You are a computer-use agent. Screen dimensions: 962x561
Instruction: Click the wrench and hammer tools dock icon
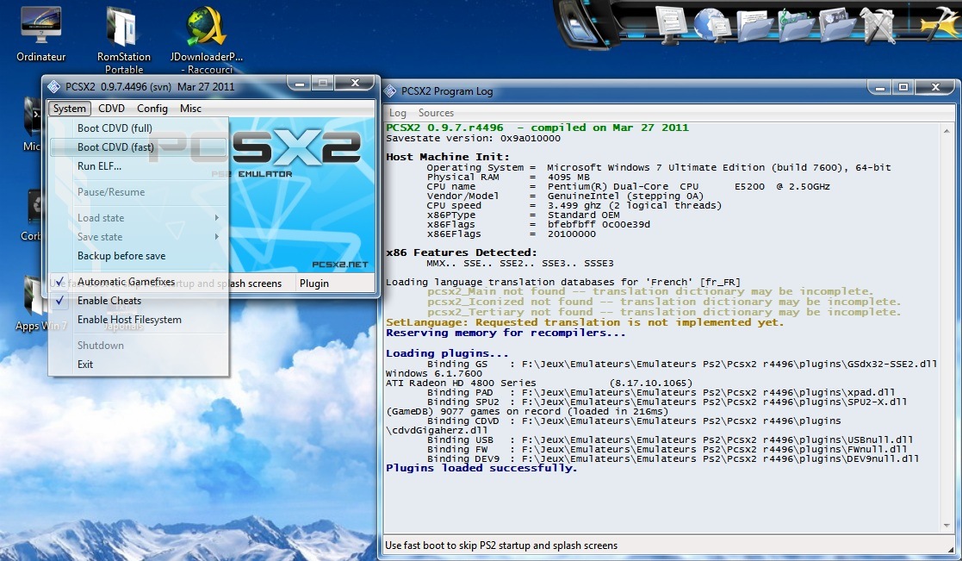[x=878, y=25]
